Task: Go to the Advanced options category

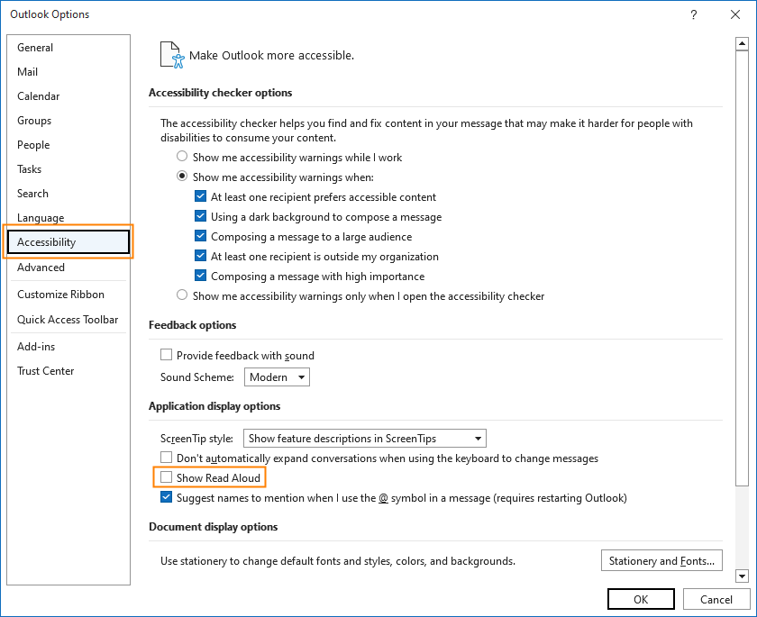Action: point(41,268)
